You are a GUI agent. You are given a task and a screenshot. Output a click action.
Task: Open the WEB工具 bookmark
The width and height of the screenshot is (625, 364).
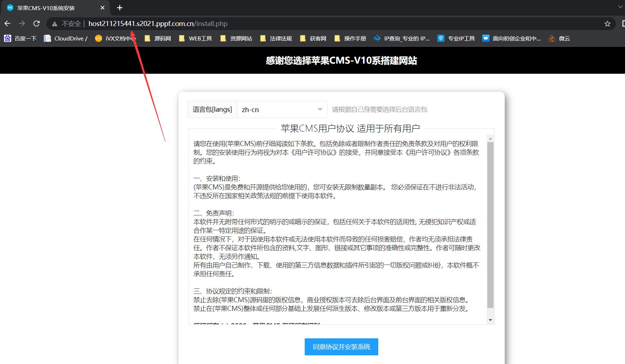tap(196, 38)
